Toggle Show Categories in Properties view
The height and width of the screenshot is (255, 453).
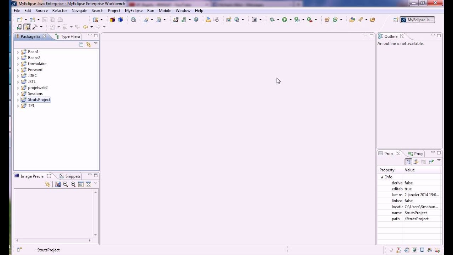408,162
